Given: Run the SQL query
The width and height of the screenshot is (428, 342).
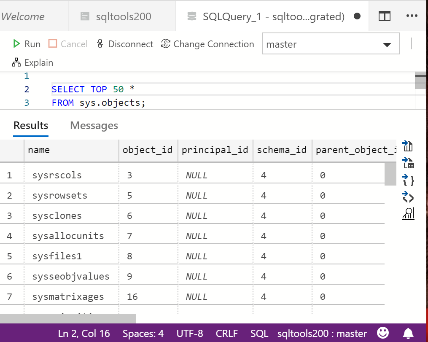Looking at the screenshot, I should 27,43.
